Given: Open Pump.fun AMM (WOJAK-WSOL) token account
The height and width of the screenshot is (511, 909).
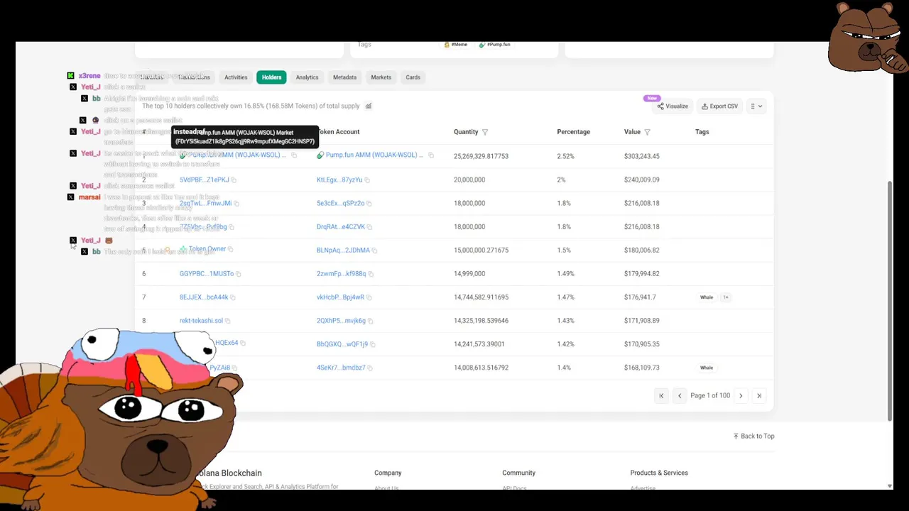Looking at the screenshot, I should 374,155.
